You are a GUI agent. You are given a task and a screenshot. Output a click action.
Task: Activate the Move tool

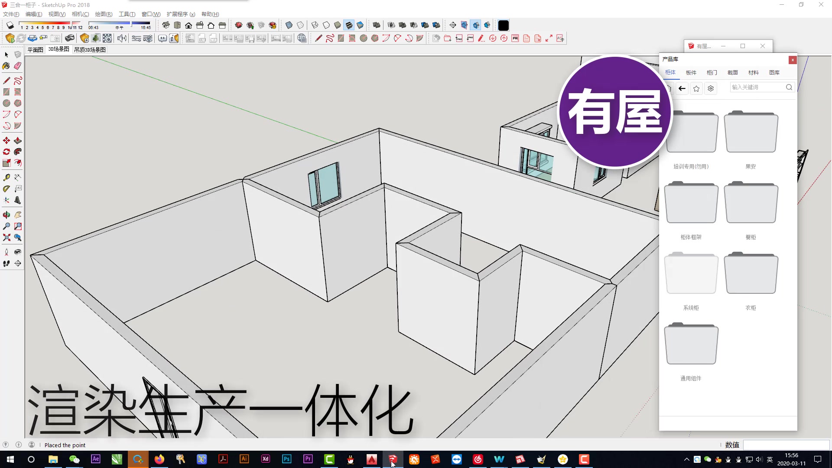coord(6,140)
